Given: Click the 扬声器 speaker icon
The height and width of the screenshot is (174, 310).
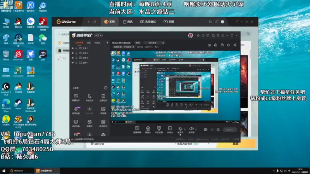Looking at the screenshot, I should (x=191, y=129).
